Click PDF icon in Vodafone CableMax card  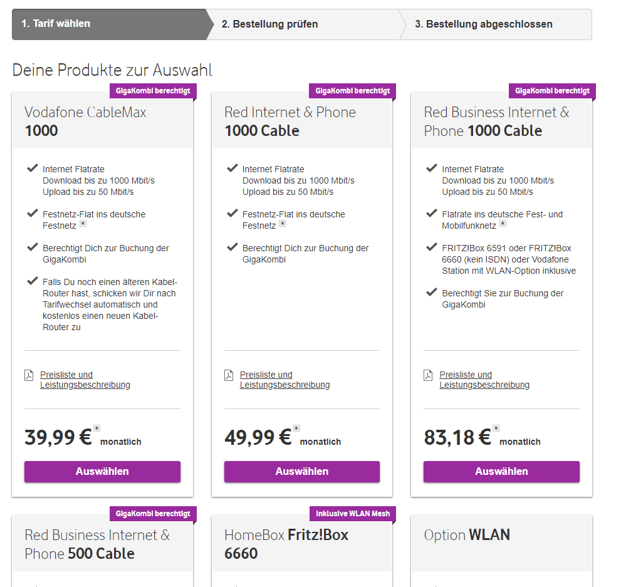(29, 375)
